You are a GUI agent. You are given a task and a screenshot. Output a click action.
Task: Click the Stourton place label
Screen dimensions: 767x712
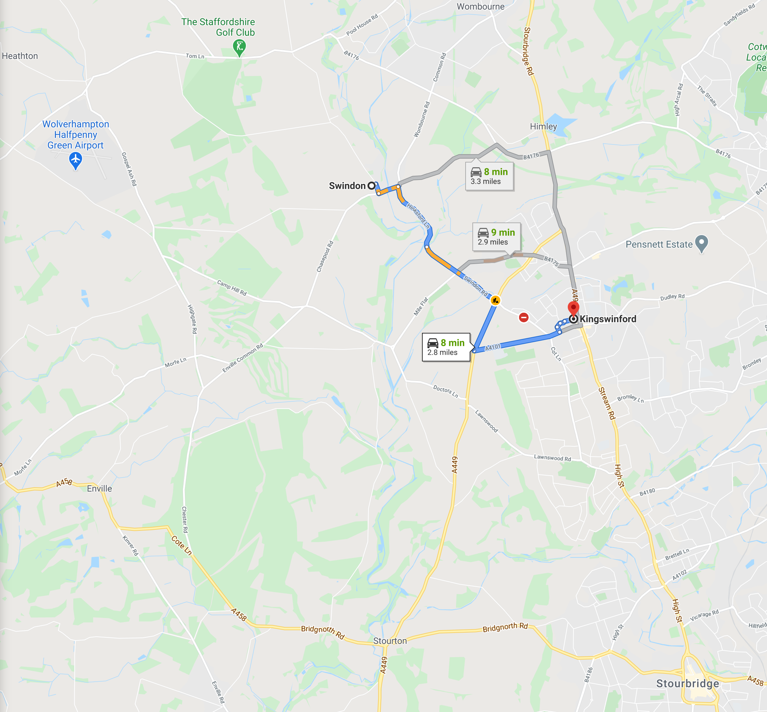click(390, 641)
